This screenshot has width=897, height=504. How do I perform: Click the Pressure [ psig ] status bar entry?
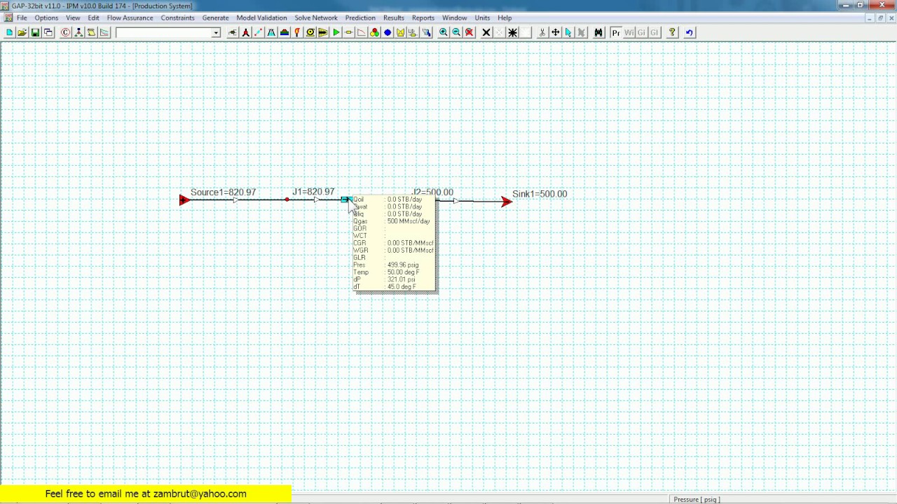coord(697,499)
